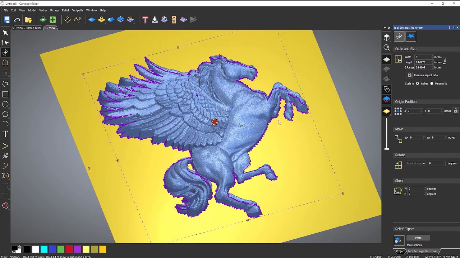
Task: Choose the Text tool in left toolbar
Action: tap(5, 134)
